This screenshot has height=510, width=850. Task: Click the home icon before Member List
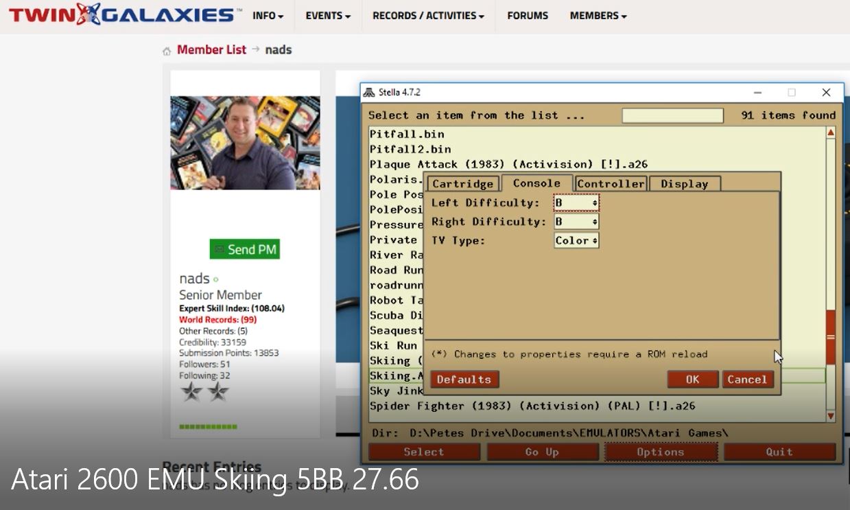(167, 51)
